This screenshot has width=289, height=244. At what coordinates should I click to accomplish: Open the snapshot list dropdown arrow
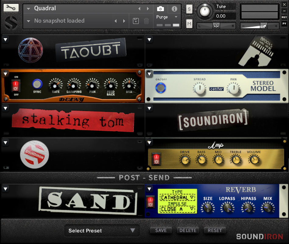[x=28, y=21]
